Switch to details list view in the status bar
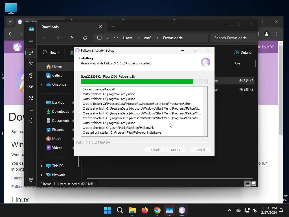Viewport: 289px width, 217px height. 248,184
